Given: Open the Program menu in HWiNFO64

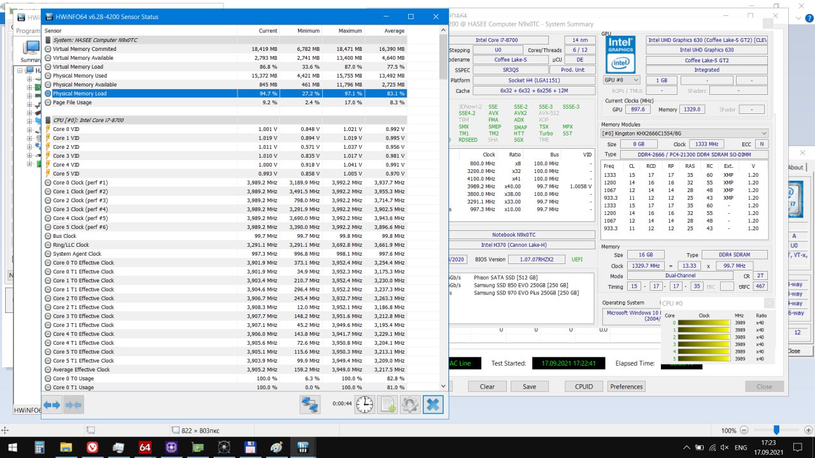Looking at the screenshot, I should [x=28, y=31].
